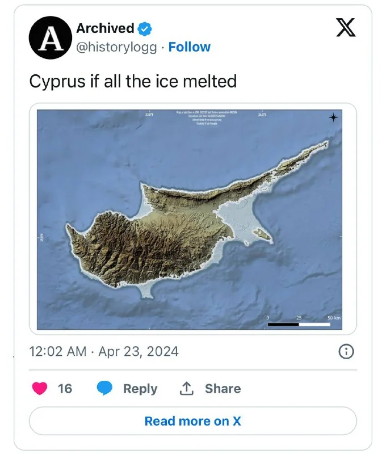Viewport: 386px width, 454px height.
Task: Open the Archived display name link
Action: pyautogui.click(x=105, y=28)
